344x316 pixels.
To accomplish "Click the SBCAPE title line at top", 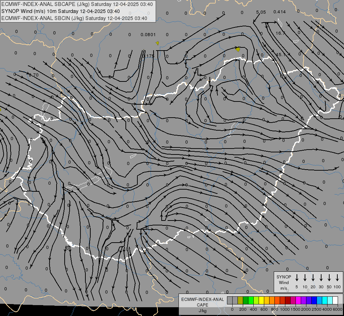I will coord(77,4).
